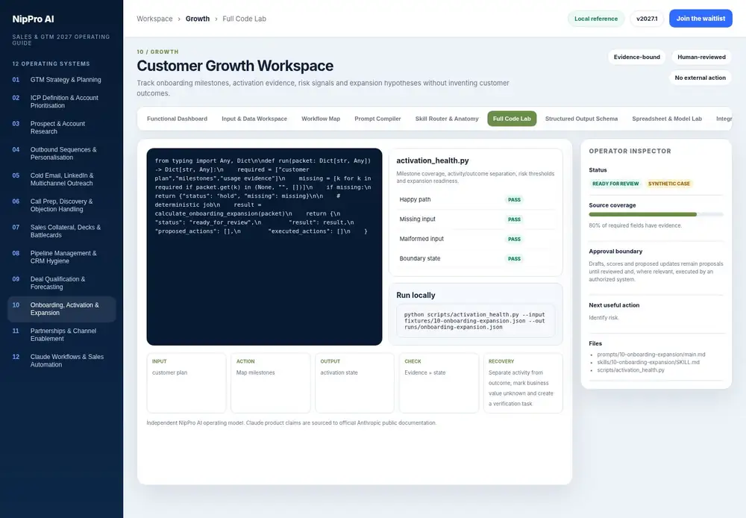Click the No external action chip
This screenshot has width=746, height=518.
[x=700, y=78]
